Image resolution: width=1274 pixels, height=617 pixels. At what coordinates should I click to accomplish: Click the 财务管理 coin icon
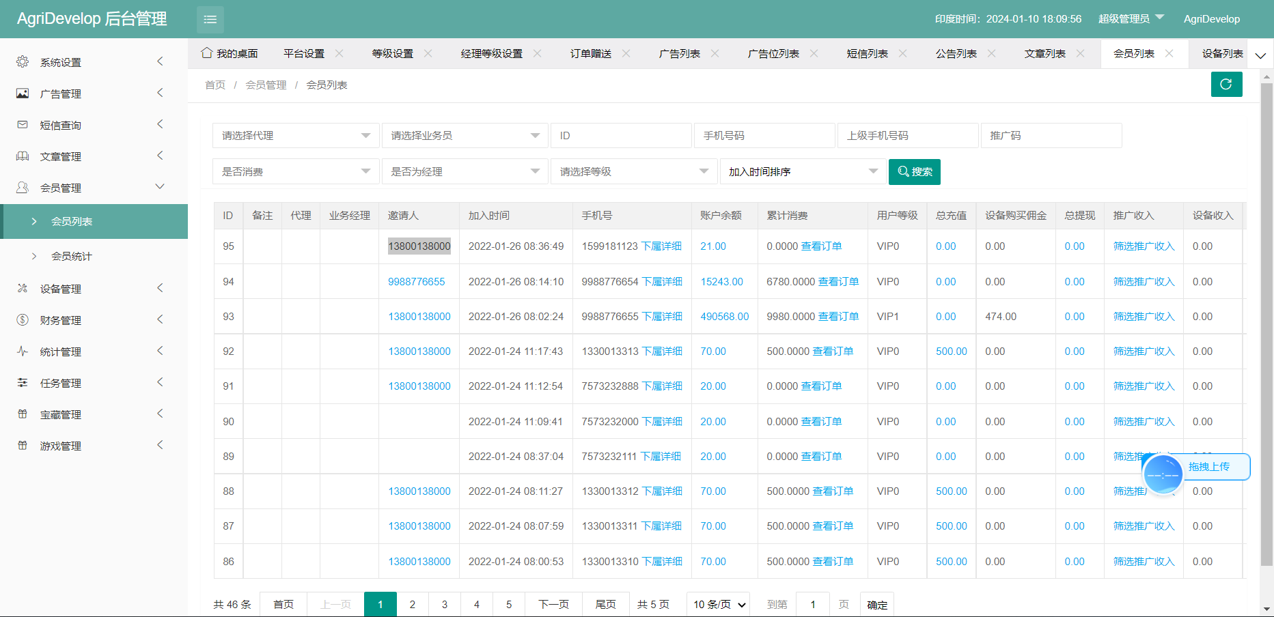point(23,319)
